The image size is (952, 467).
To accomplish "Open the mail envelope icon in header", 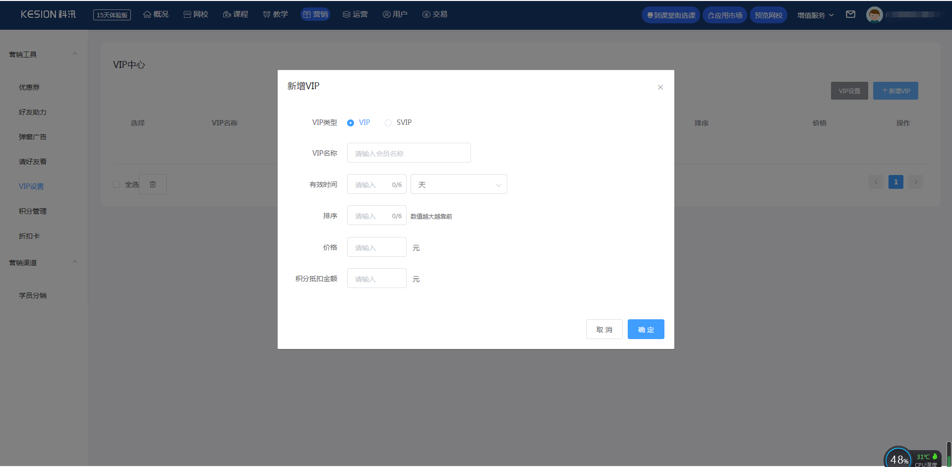I will (x=850, y=14).
